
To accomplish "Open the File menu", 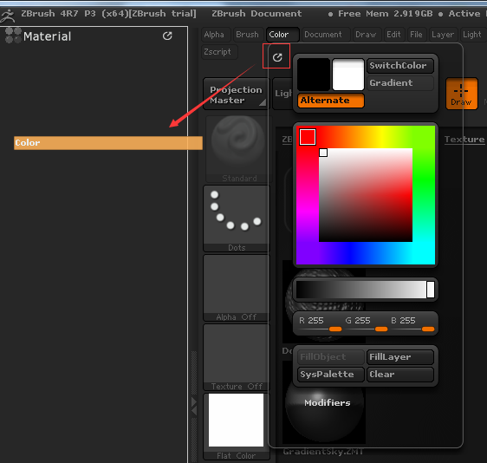I will [x=417, y=35].
